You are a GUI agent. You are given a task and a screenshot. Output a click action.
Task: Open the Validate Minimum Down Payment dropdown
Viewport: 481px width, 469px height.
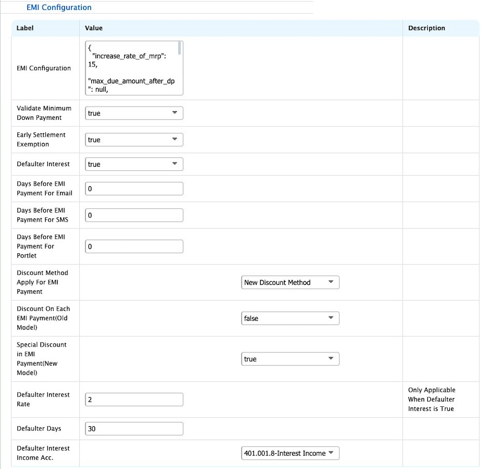click(134, 113)
